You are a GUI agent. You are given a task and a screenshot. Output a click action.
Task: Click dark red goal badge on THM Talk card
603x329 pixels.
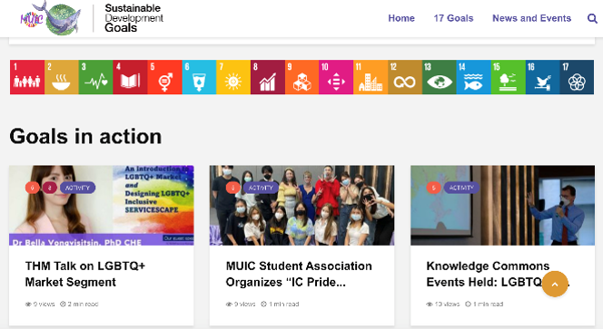tap(49, 188)
